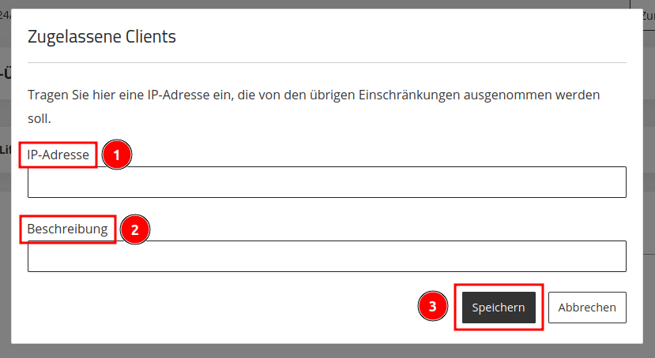655x358 pixels.
Task: Click the partially hidden Zur button behind dialog
Action: click(649, 16)
